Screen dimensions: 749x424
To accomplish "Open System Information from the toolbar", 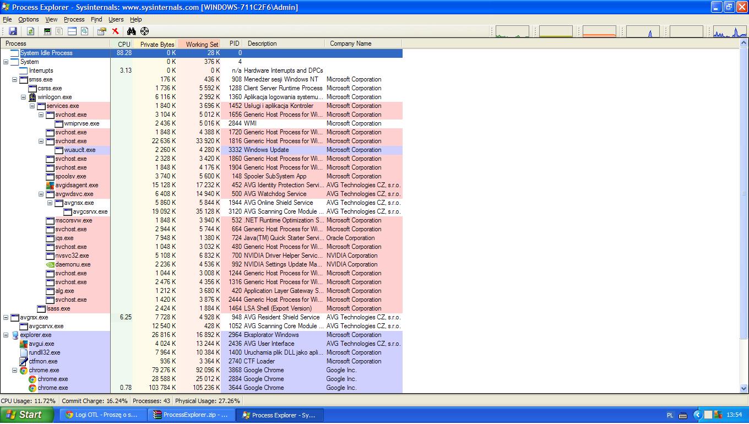I will pos(47,31).
